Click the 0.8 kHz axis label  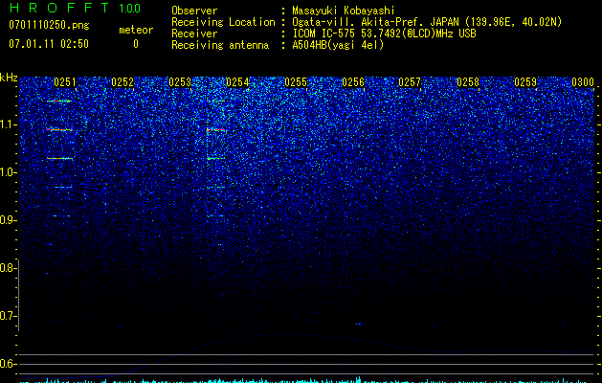tap(8, 268)
